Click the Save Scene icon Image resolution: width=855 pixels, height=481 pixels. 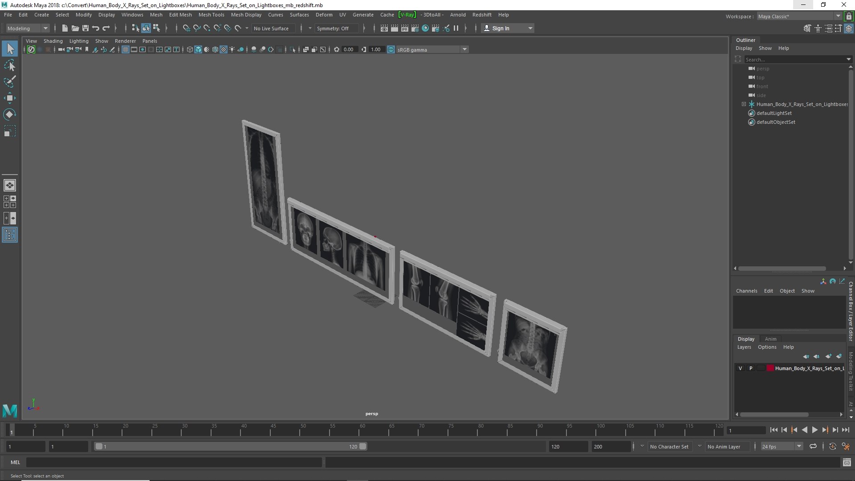pyautogui.click(x=85, y=28)
